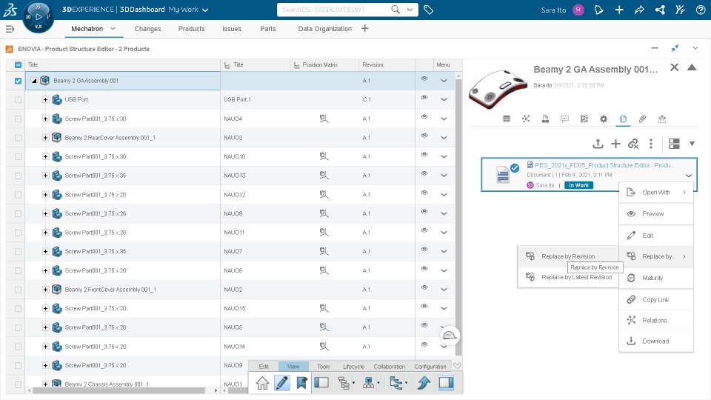Toggle visibility eye for USB Port row
Image resolution: width=711 pixels, height=400 pixels.
click(x=424, y=98)
